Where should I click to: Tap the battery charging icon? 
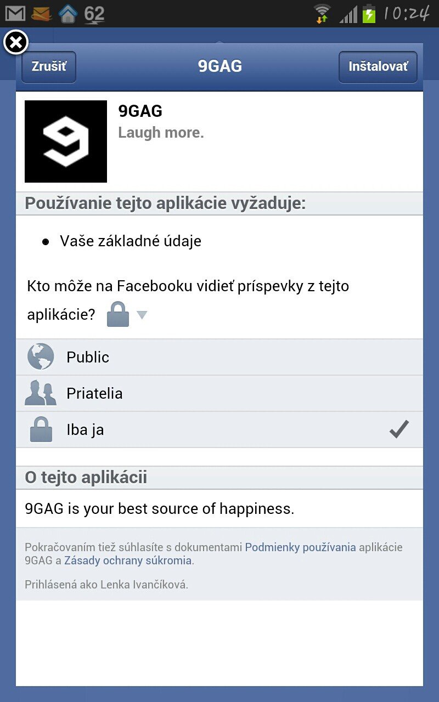(x=369, y=13)
